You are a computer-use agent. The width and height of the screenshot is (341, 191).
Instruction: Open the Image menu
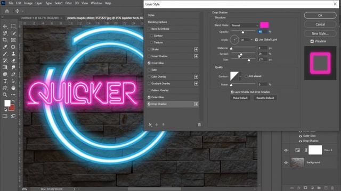28,3
